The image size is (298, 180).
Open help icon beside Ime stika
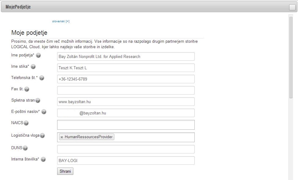[x=33, y=67]
